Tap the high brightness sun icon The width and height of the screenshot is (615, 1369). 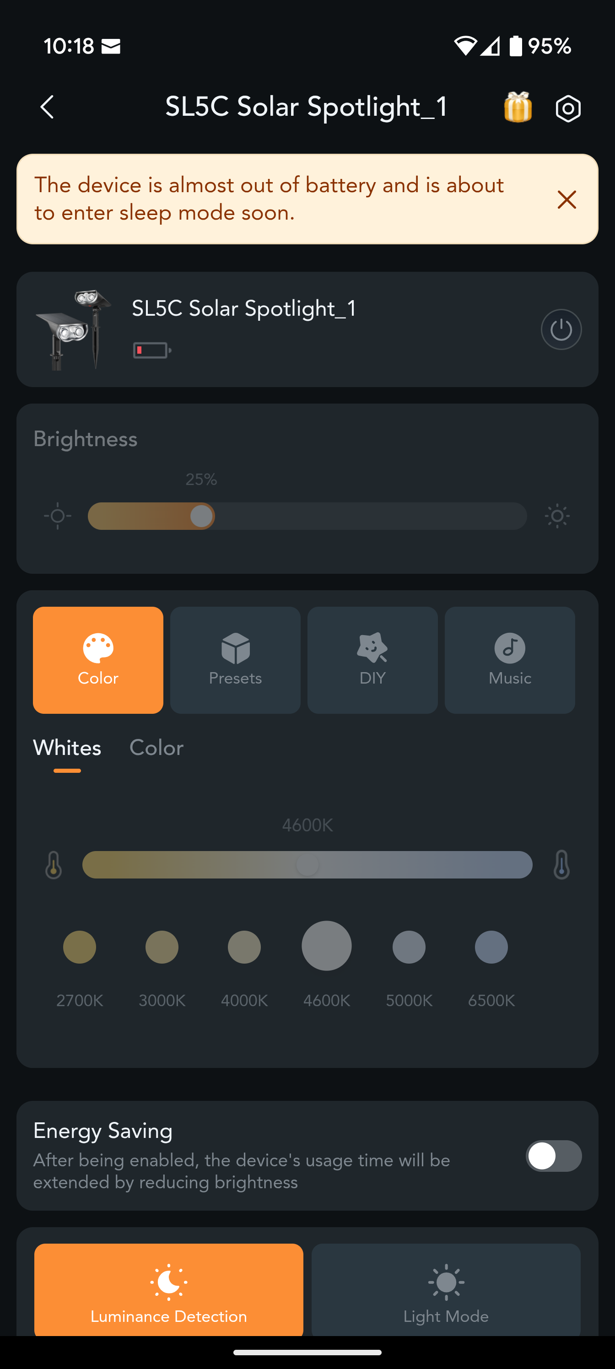557,516
